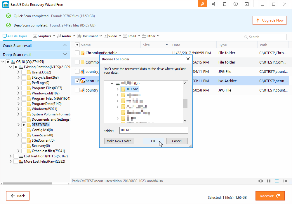Collapse the D: drive in folder dialog
Image resolution: width=292 pixels, height=204 pixels.
(x=112, y=83)
